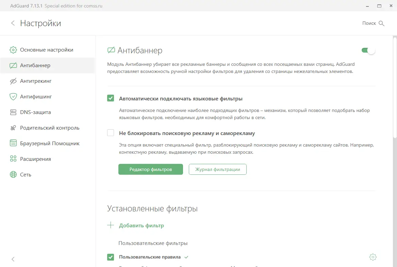This screenshot has width=397, height=267.
Task: Open DNS-защита settings
Action: [48, 112]
